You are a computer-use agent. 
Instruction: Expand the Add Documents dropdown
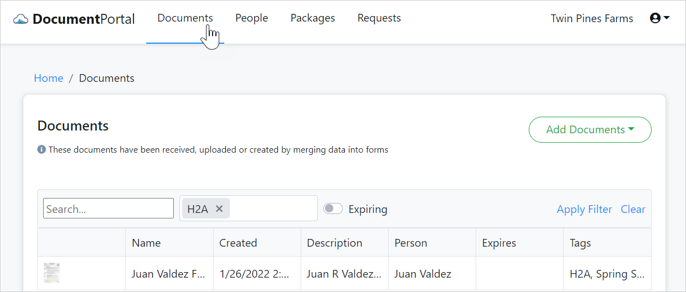(590, 129)
